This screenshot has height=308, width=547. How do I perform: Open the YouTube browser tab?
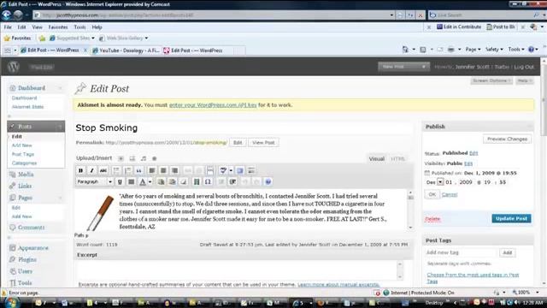click(126, 50)
